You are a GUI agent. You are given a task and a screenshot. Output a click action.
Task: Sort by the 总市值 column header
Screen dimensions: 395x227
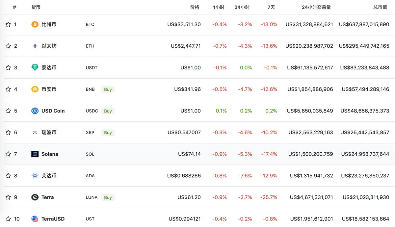pos(380,7)
